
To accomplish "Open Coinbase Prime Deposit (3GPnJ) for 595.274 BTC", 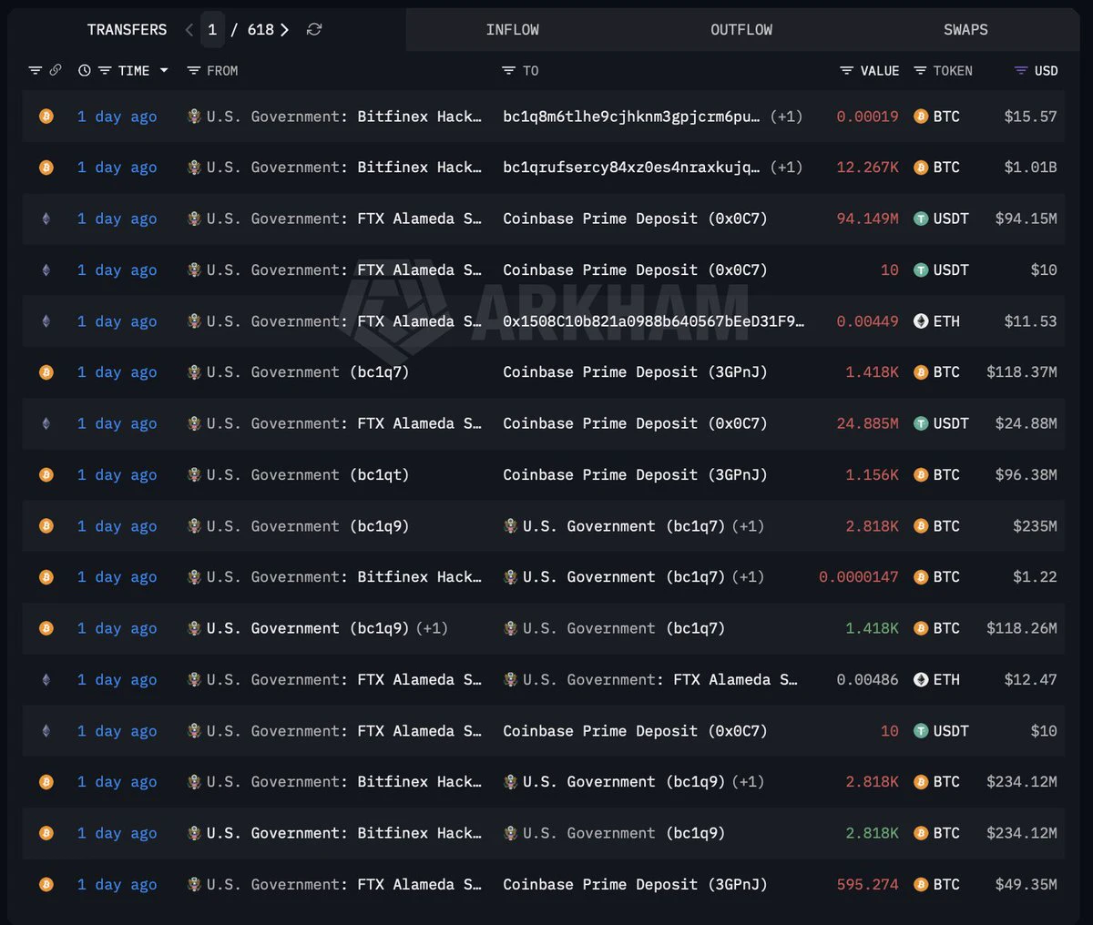I will tap(635, 884).
